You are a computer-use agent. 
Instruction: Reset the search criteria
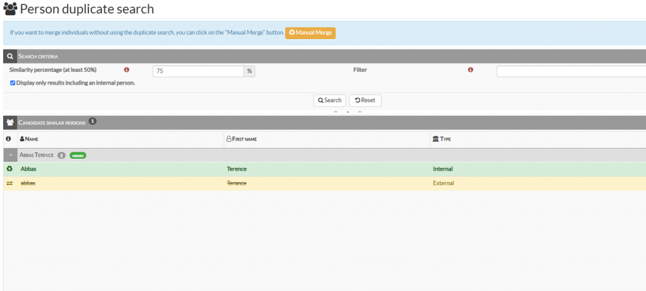coord(365,100)
